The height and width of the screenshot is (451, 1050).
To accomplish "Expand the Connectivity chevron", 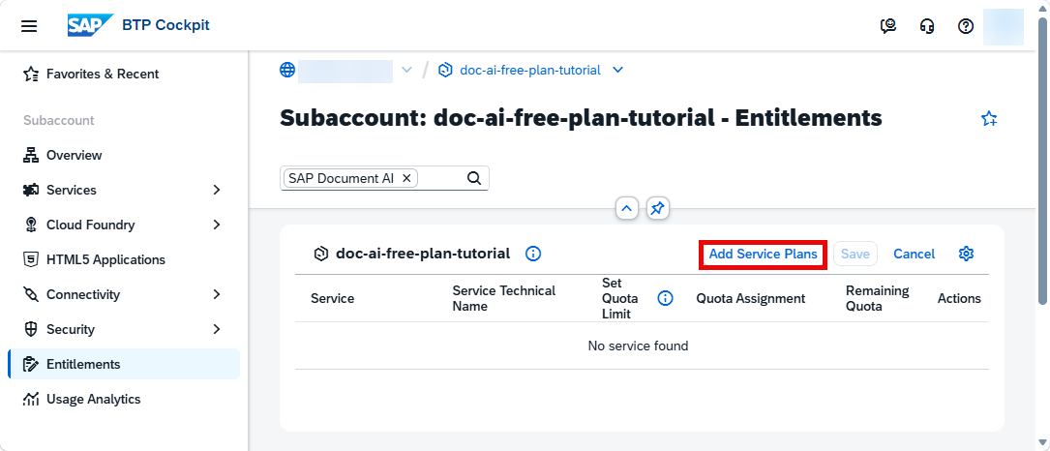I will pos(217,295).
